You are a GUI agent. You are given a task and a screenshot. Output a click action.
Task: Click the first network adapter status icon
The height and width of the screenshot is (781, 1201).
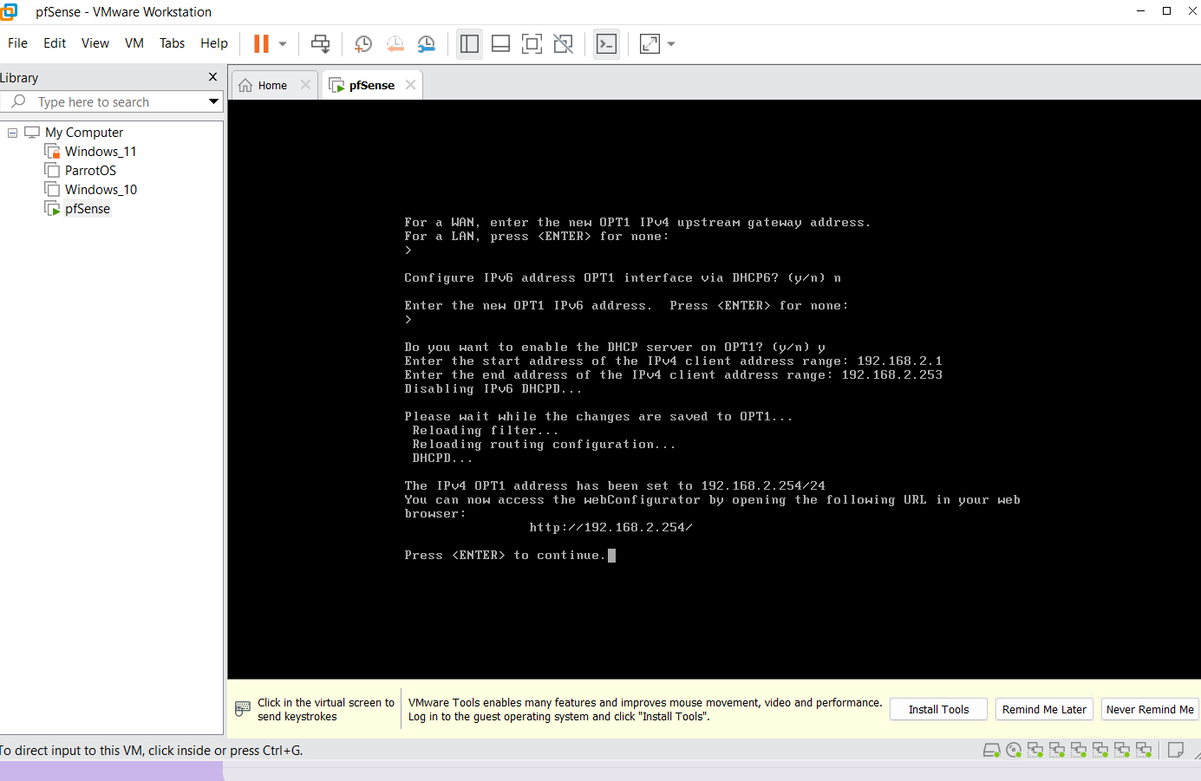pyautogui.click(x=1035, y=750)
